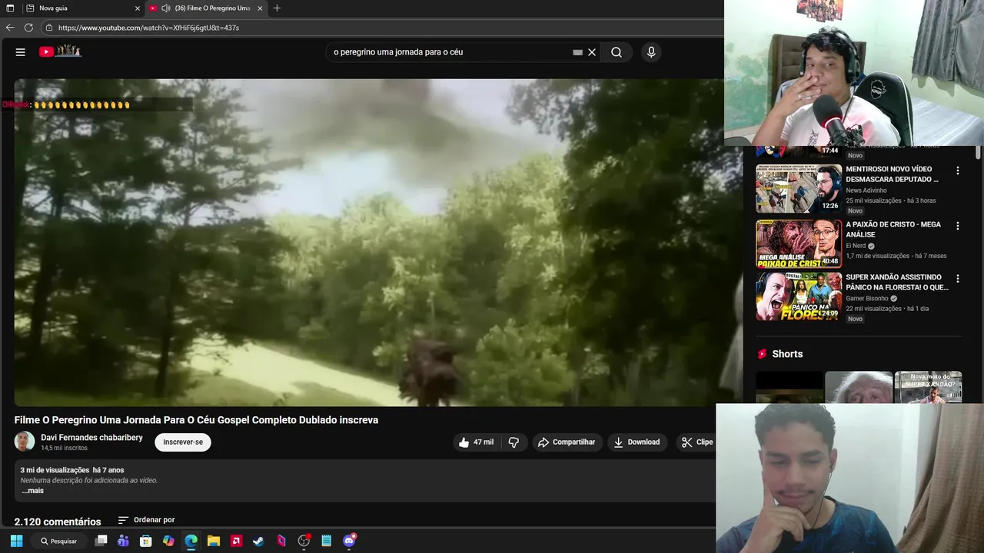Open options menu for MENTIROSO! video
The width and height of the screenshot is (984, 553).
(958, 171)
